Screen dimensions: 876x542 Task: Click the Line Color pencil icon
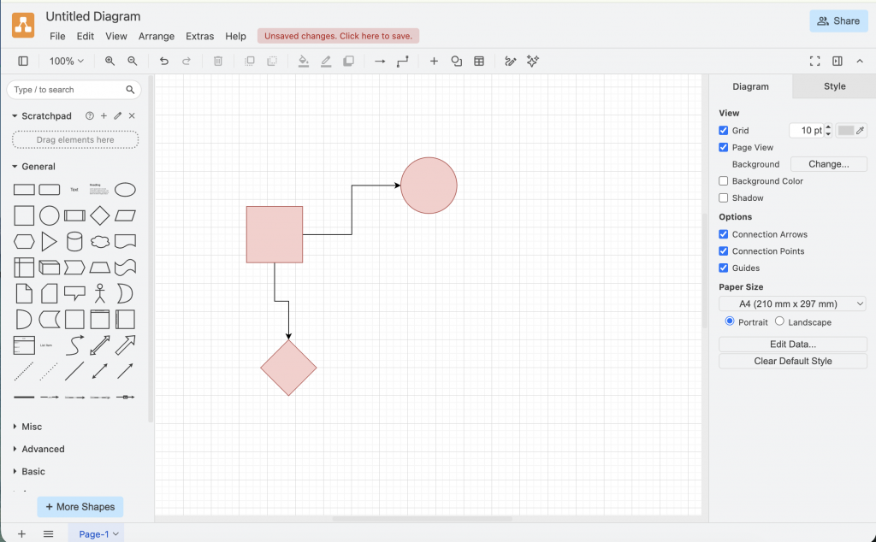[325, 61]
